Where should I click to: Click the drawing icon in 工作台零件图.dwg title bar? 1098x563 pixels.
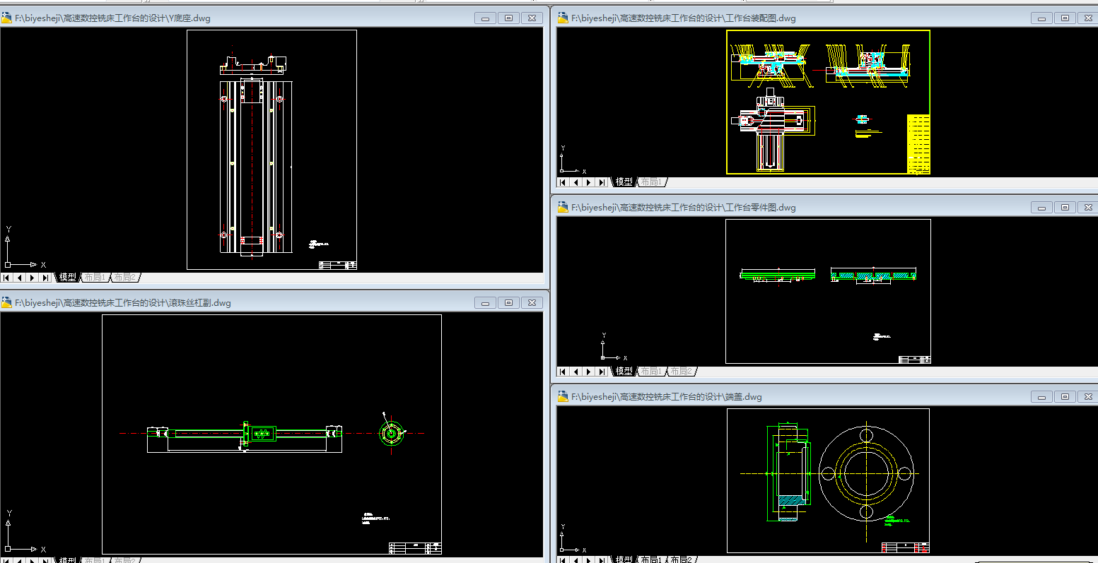pos(563,208)
